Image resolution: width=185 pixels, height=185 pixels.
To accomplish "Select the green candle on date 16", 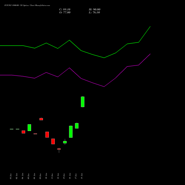I will [x=71, y=132].
